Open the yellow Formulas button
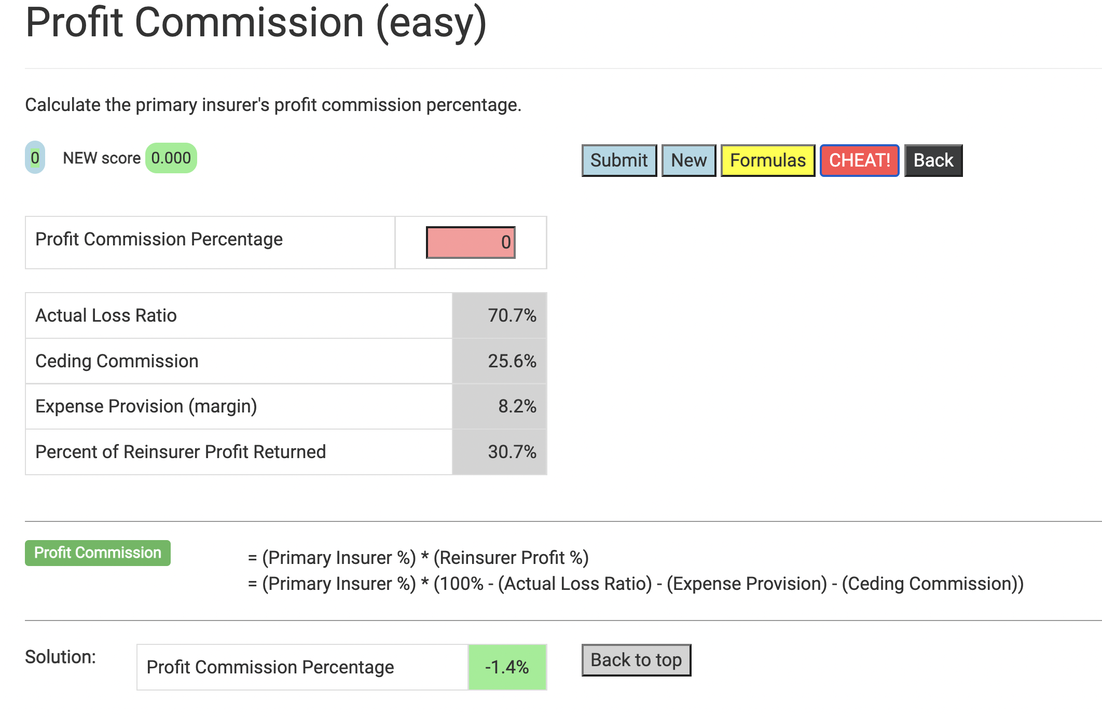 pyautogui.click(x=767, y=160)
